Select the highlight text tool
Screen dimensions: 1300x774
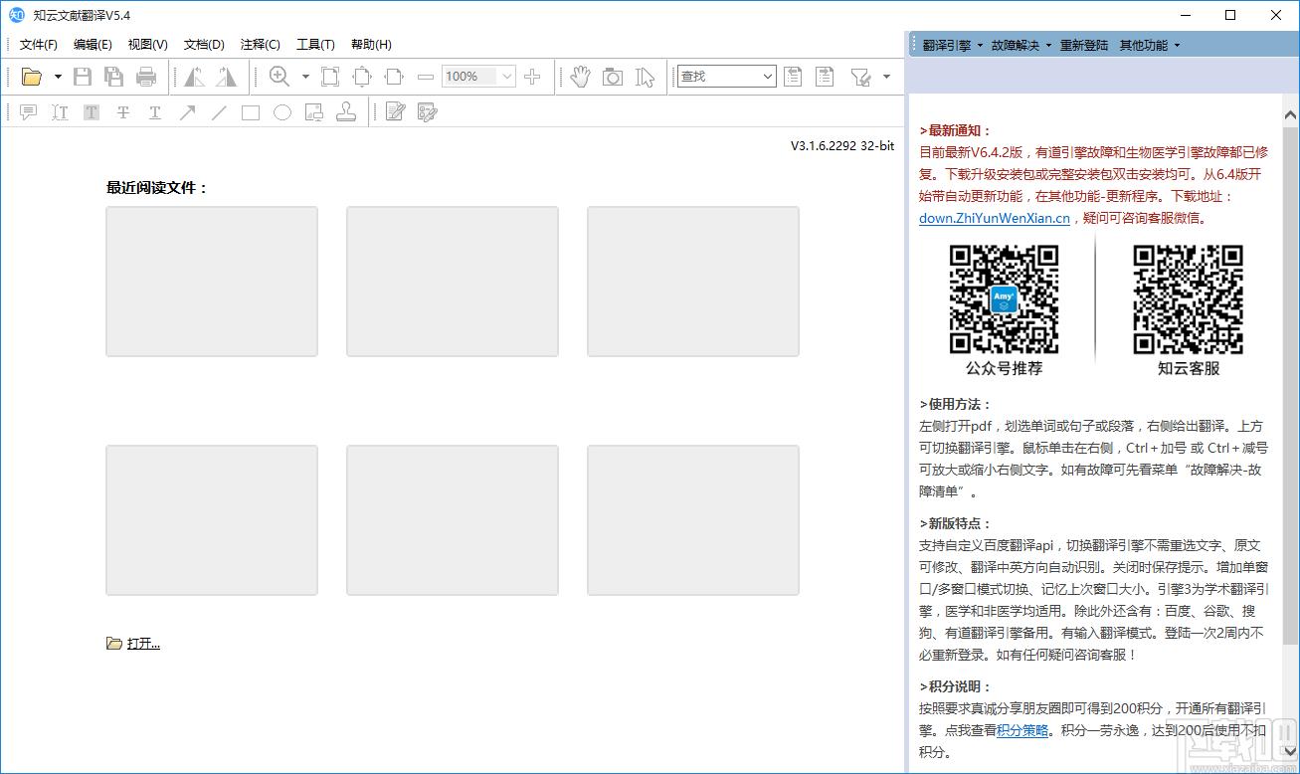92,112
